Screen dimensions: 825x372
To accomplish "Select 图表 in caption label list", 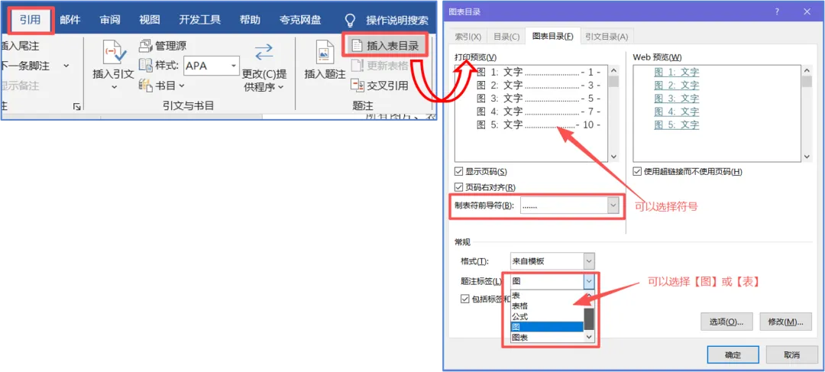I will click(x=547, y=338).
